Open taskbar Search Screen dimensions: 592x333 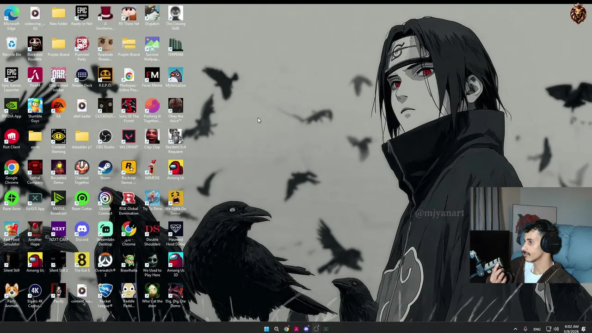click(277, 329)
